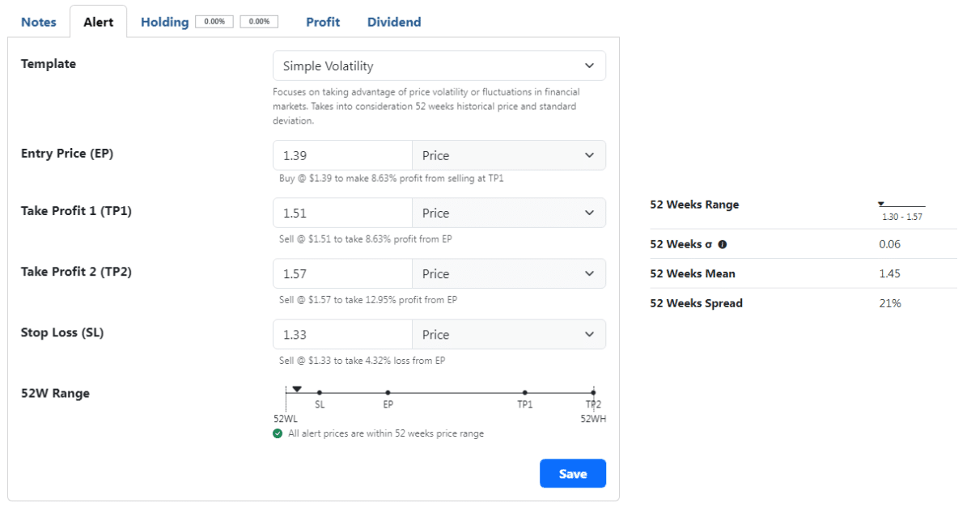Screen dimensions: 971x507
Task: Switch to the Profit tab
Action: tap(323, 22)
